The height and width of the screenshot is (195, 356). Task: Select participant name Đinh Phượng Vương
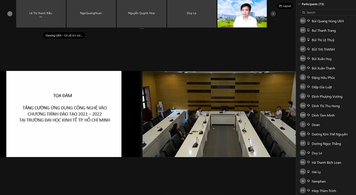tap(327, 96)
